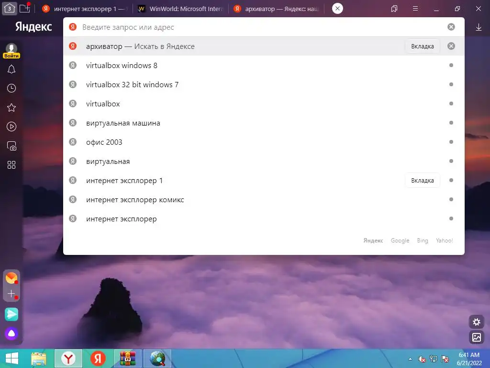Open the home tab counter icon
Image resolution: width=490 pixels, height=368 pixels.
(x=10, y=9)
